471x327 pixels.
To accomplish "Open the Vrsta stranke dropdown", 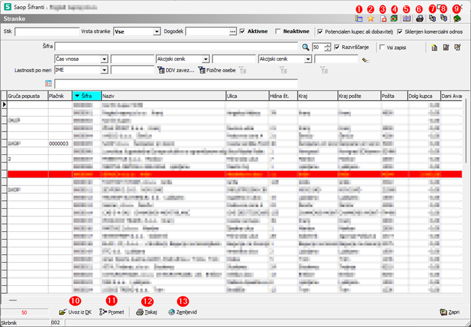I will pyautogui.click(x=157, y=31).
